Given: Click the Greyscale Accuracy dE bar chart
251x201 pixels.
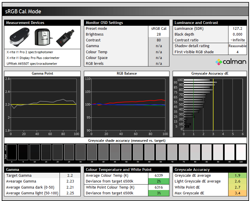Looking at the screenshot, I should pyautogui.click(x=213, y=104).
